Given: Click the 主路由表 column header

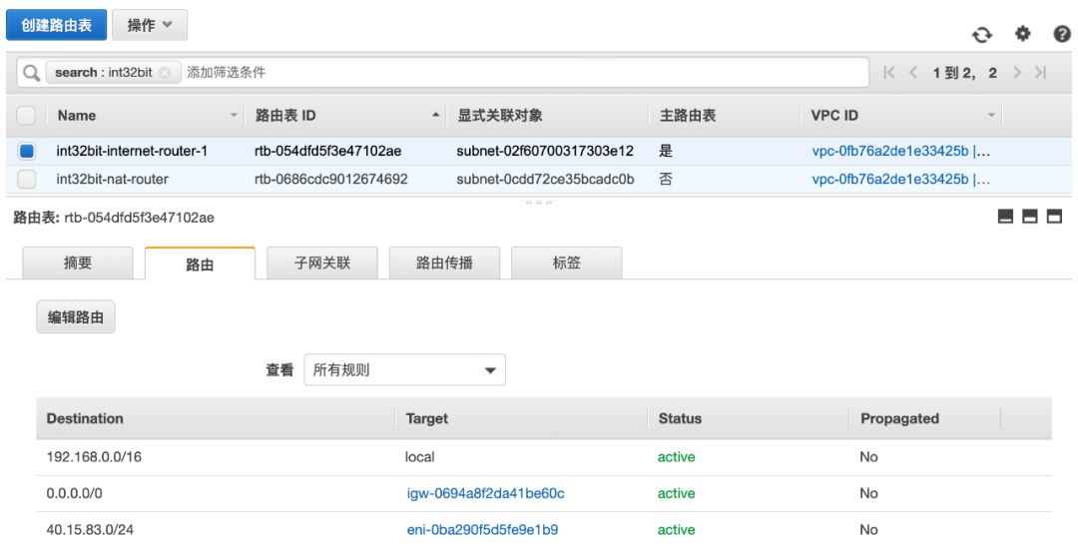Looking at the screenshot, I should (x=688, y=116).
